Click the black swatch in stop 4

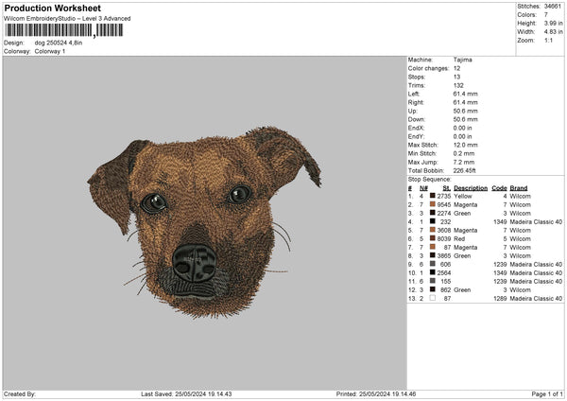pyautogui.click(x=433, y=221)
